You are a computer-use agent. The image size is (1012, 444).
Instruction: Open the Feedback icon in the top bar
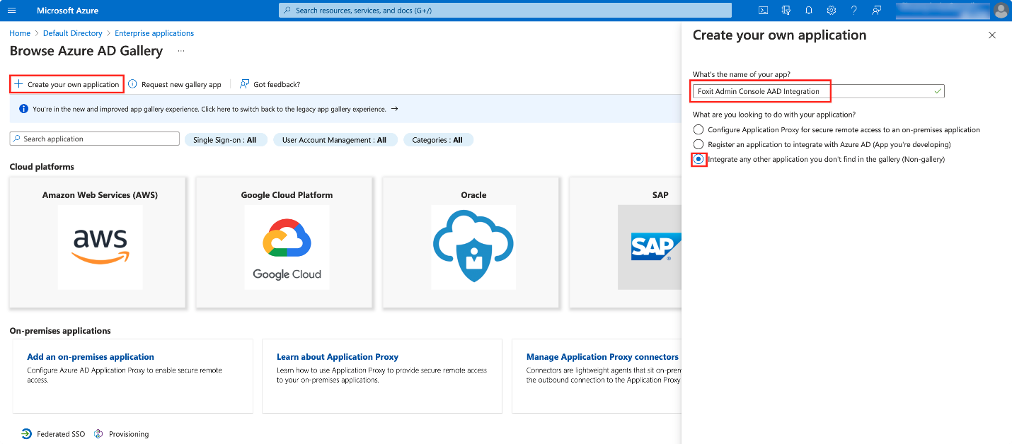pos(876,10)
